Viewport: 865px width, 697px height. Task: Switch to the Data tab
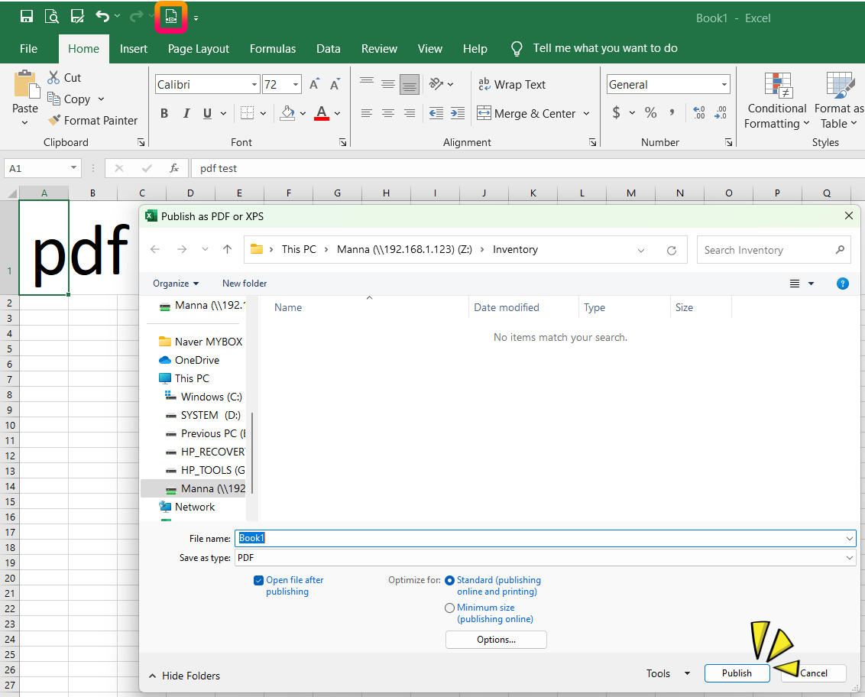click(329, 49)
